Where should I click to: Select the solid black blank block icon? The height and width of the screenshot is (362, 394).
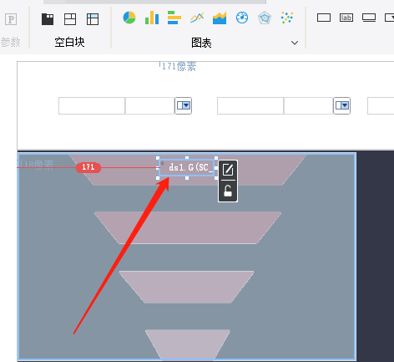pos(48,19)
